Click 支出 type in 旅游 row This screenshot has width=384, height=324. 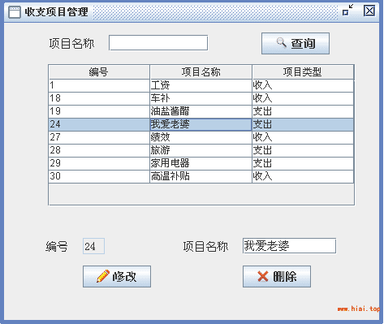pyautogui.click(x=303, y=150)
